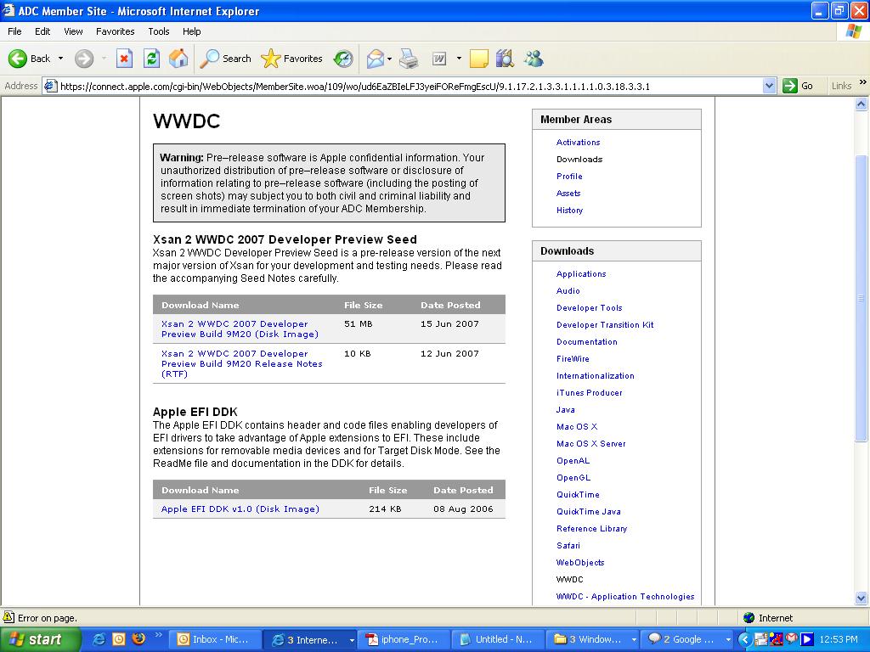
Task: Expand the quick launch overflow chevron
Action: [x=158, y=635]
